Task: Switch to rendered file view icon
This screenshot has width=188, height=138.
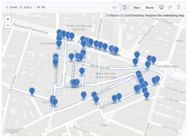Action: [125, 8]
